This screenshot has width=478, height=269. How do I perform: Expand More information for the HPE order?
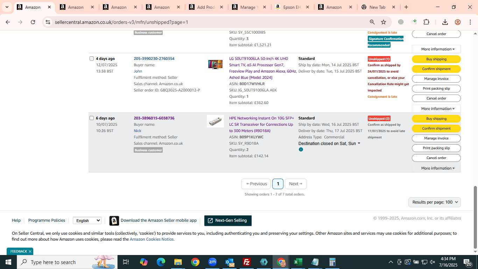pyautogui.click(x=436, y=168)
